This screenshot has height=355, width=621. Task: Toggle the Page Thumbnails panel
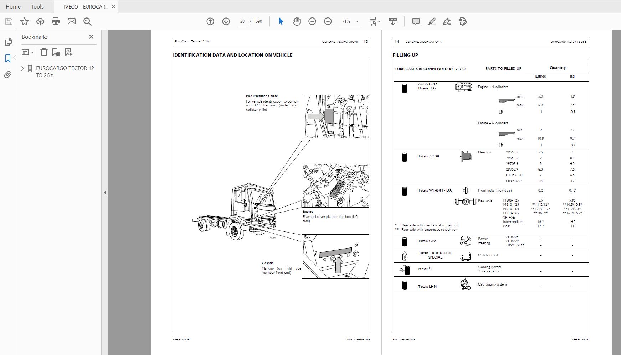pyautogui.click(x=8, y=42)
